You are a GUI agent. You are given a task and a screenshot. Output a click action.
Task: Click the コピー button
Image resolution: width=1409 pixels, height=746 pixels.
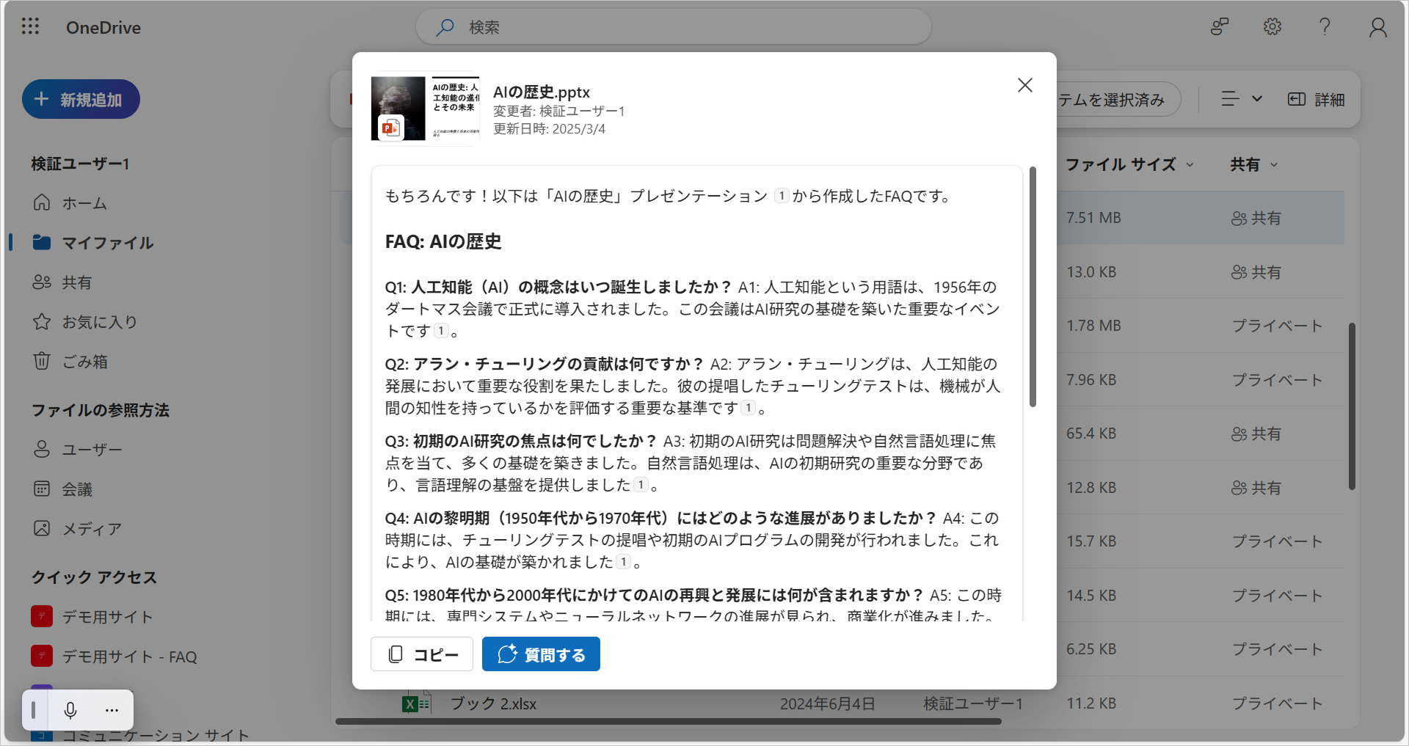click(422, 654)
